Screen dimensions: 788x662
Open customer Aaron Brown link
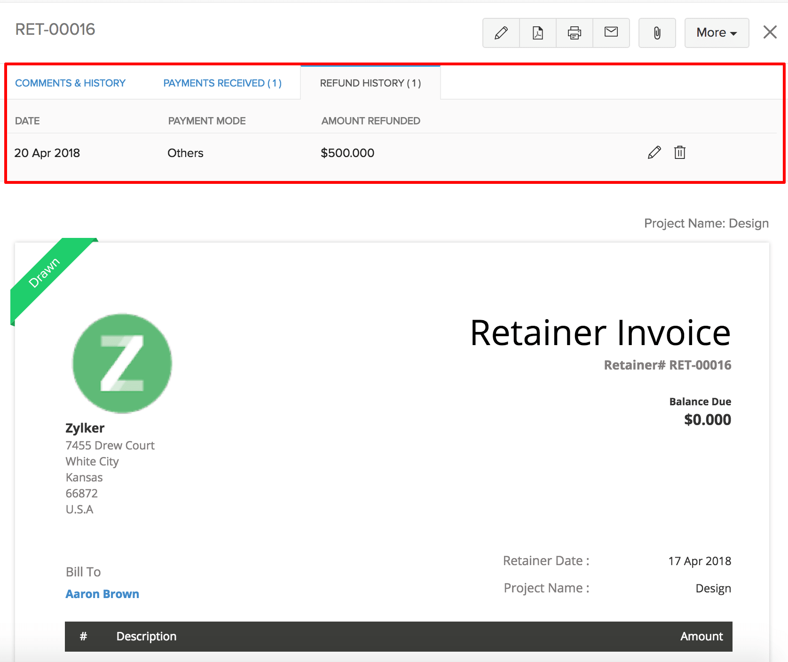[x=102, y=594]
